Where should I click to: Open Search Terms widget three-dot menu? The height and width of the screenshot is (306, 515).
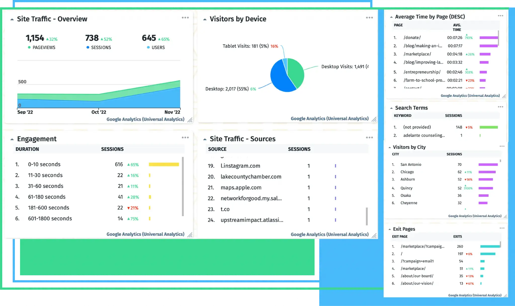tap(500, 107)
